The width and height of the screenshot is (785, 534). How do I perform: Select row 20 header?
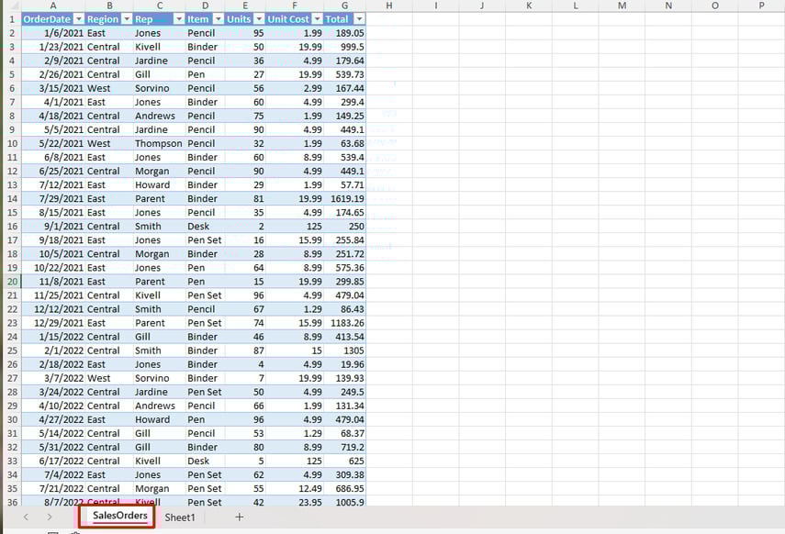pyautogui.click(x=12, y=282)
